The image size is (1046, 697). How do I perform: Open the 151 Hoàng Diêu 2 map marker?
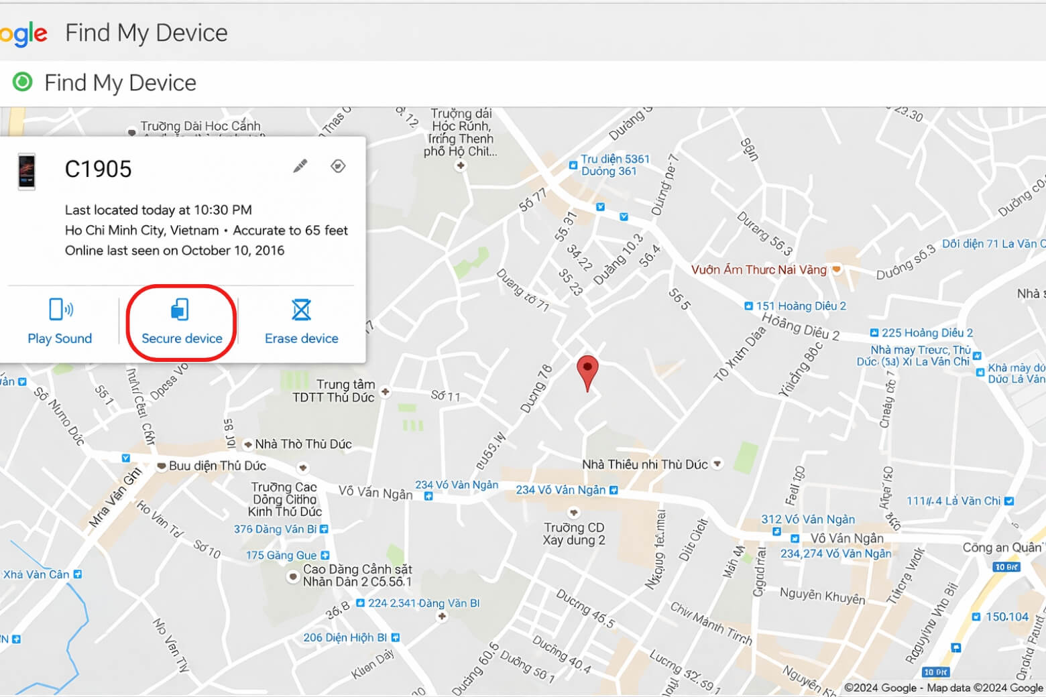click(750, 305)
